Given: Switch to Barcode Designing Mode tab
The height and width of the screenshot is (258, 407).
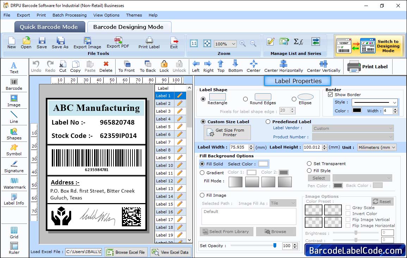Looking at the screenshot, I should 129,27.
